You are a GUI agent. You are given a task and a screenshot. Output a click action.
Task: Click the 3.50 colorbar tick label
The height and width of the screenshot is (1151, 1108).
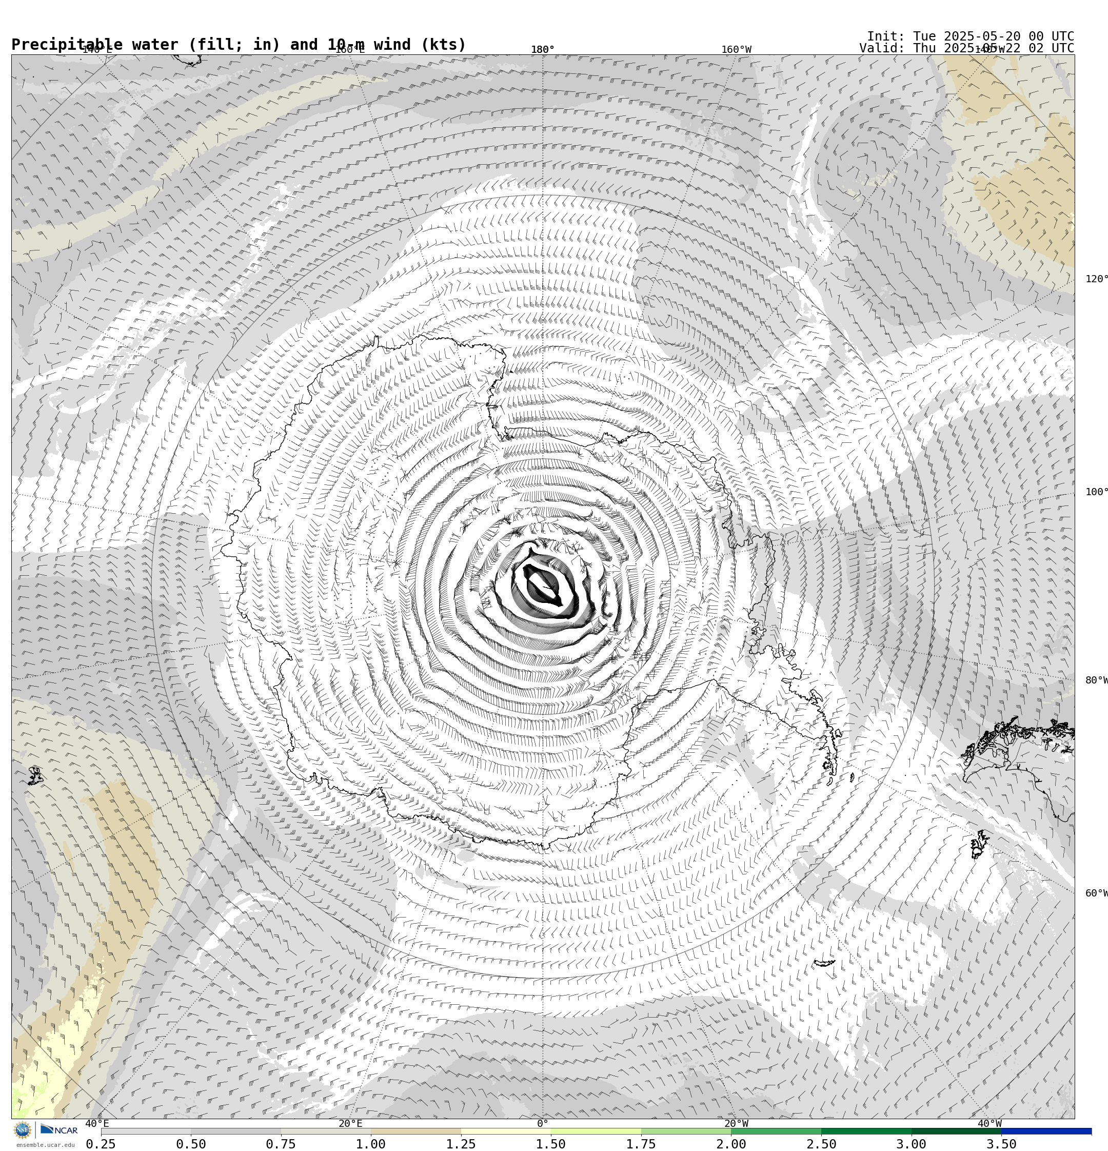coord(1002,1144)
